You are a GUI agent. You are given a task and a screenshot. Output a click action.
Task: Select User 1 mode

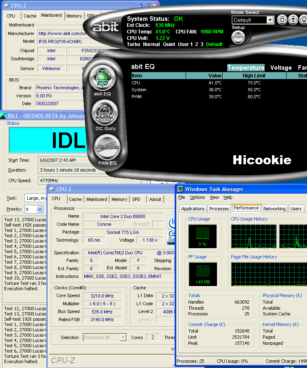pyautogui.click(x=185, y=44)
